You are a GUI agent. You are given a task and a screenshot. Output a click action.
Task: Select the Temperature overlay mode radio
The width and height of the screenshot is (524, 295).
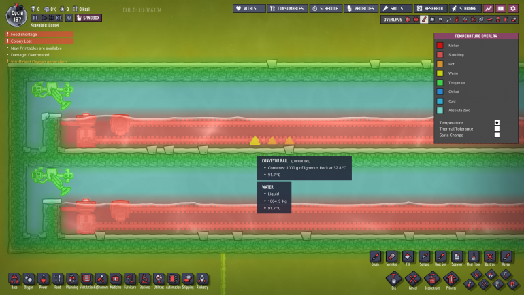(497, 123)
